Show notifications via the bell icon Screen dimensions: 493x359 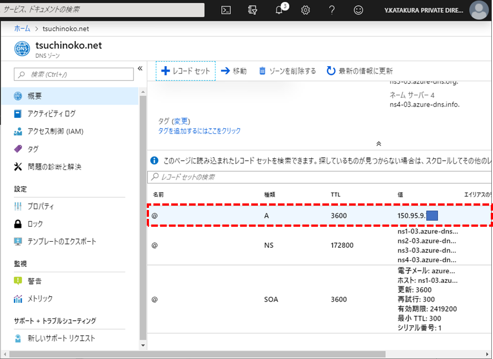[x=279, y=11]
